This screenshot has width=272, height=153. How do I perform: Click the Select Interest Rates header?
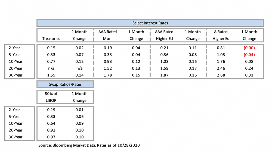[150, 23]
